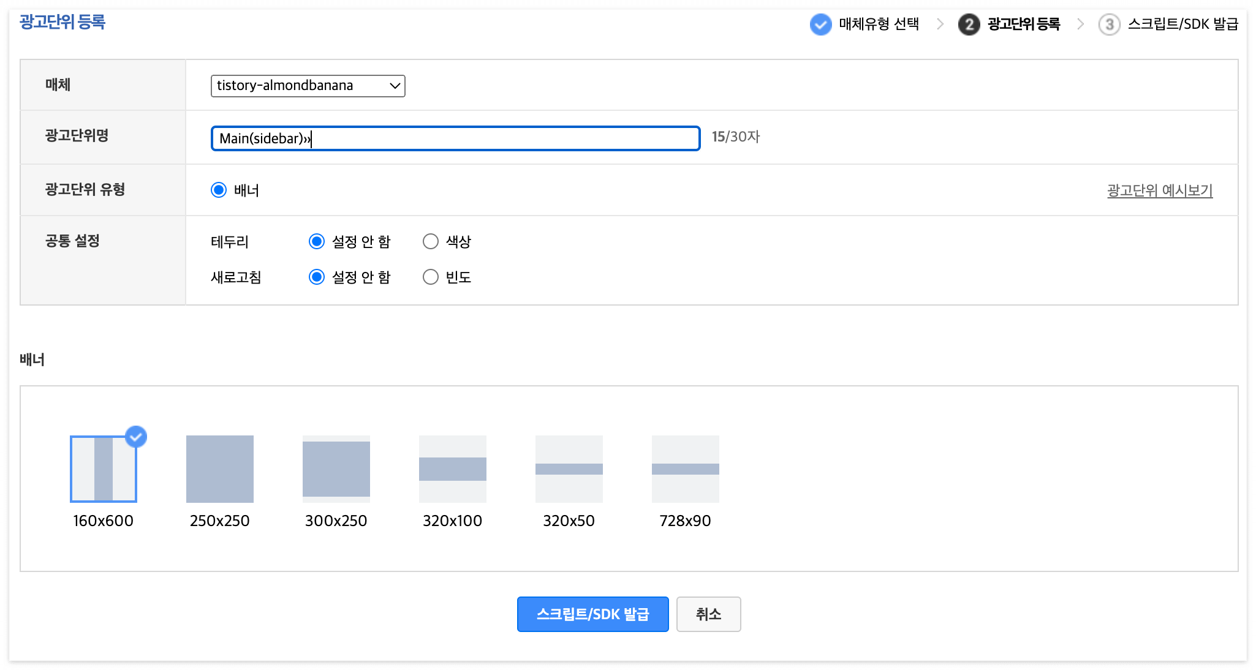
Task: Click the blue checkmark badge on 160x600
Action: (136, 437)
